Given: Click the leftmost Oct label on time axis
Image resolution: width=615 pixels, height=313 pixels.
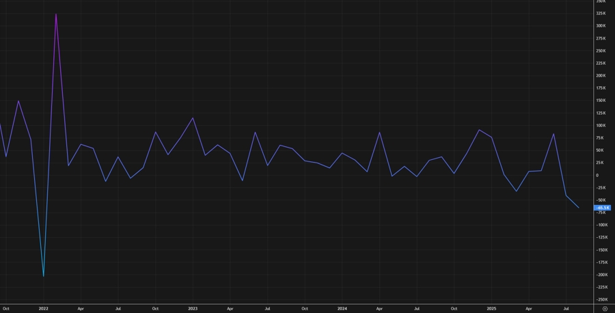Looking at the screenshot, I should pos(6,308).
